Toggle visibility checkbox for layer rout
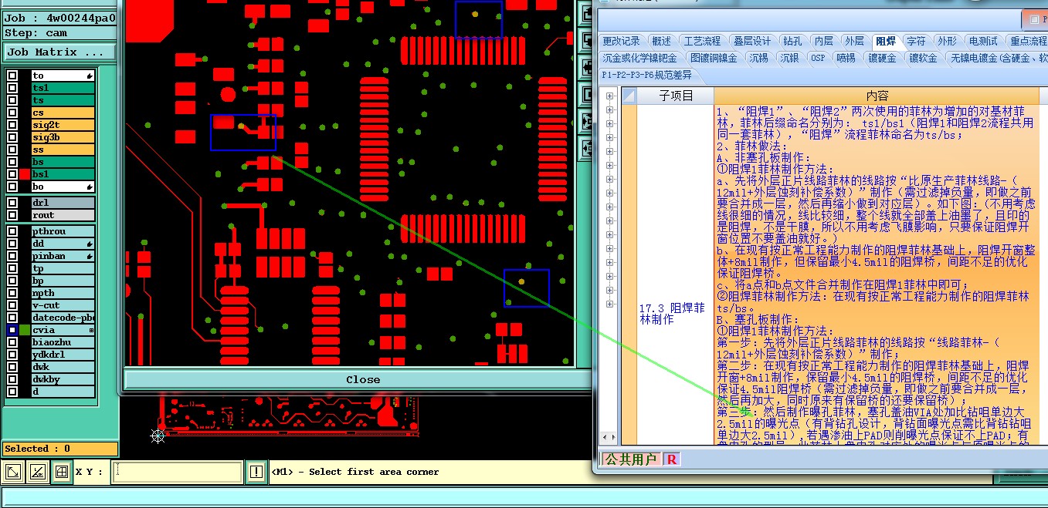Viewport: 1048px width, 508px height. (x=12, y=215)
